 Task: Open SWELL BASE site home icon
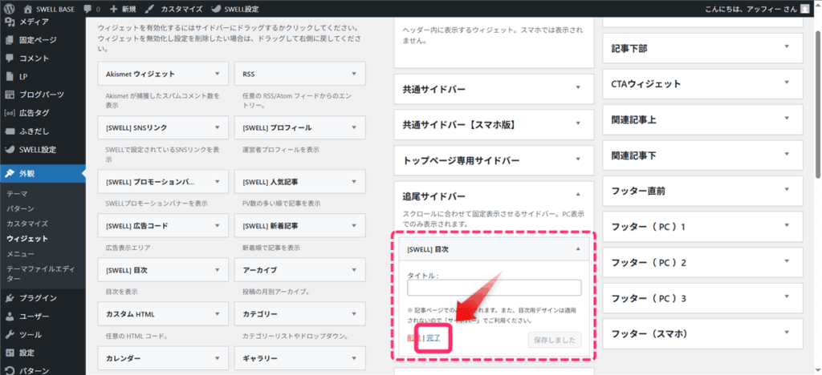(x=28, y=9)
